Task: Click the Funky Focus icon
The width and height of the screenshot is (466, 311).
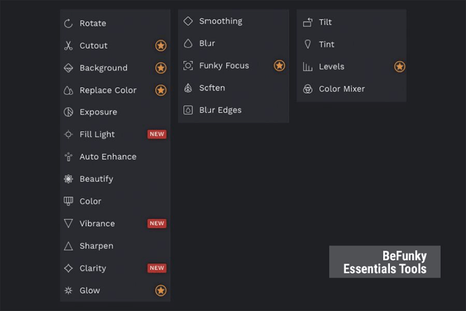Action: [x=188, y=65]
